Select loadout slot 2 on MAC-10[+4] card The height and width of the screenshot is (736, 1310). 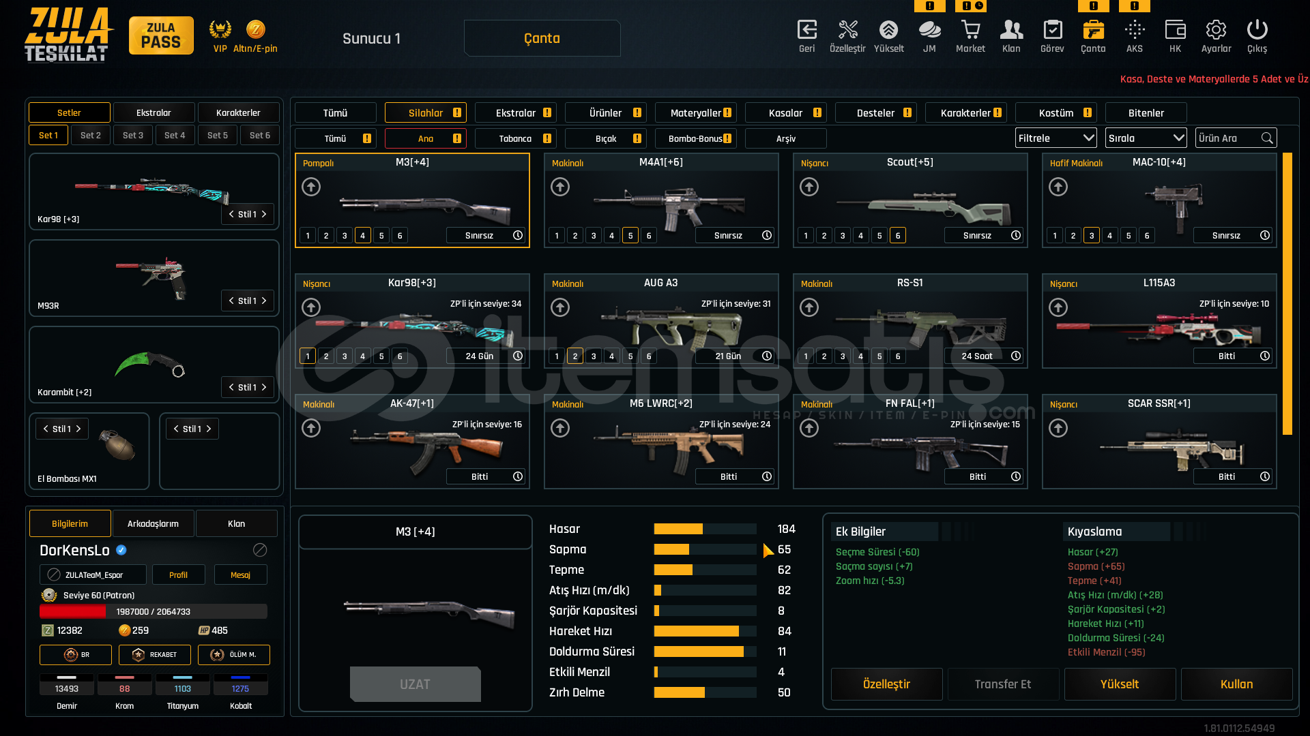pyautogui.click(x=1073, y=236)
